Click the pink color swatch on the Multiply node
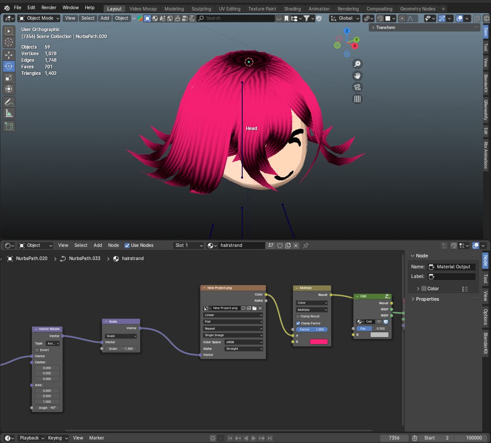 pos(319,341)
